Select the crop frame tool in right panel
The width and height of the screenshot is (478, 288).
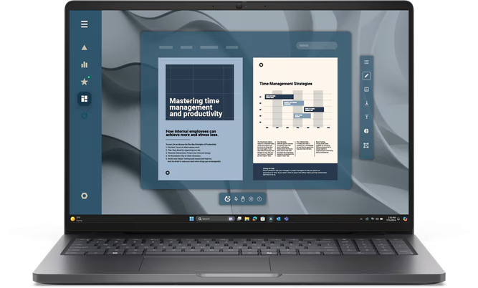[366, 145]
